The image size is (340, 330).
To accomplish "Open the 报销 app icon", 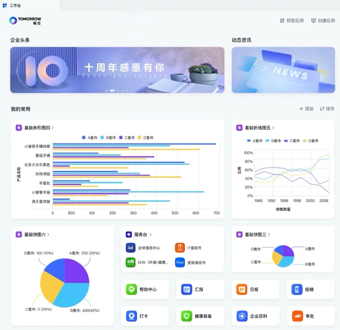I will point(297,289).
